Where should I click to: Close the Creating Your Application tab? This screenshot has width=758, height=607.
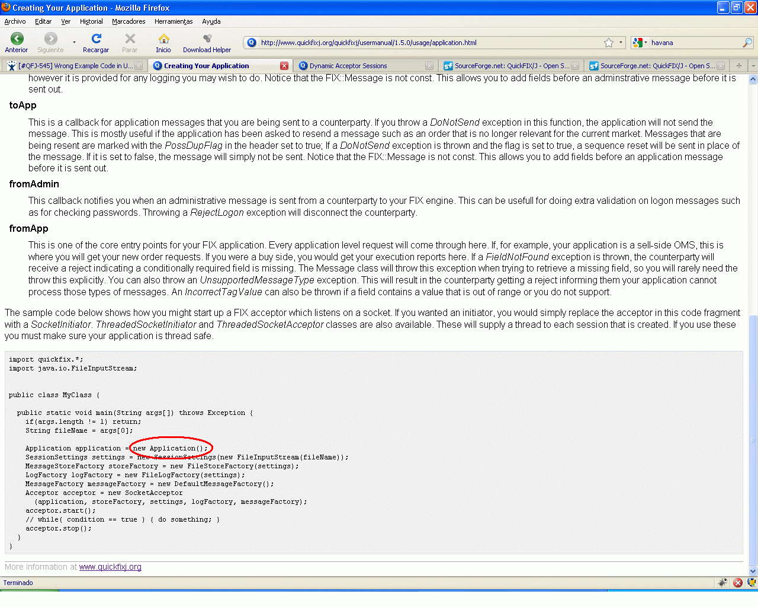[284, 66]
